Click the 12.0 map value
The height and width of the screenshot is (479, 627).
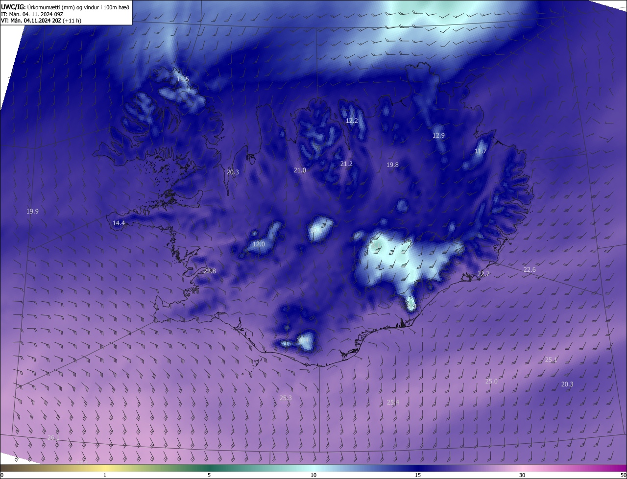point(259,244)
